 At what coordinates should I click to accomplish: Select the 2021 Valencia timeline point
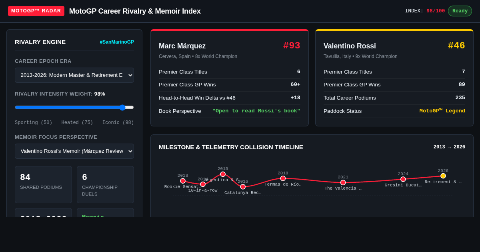tap(343, 182)
